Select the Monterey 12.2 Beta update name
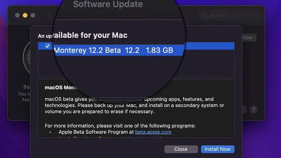Screen dimensions: 281x158 coord(87,50)
